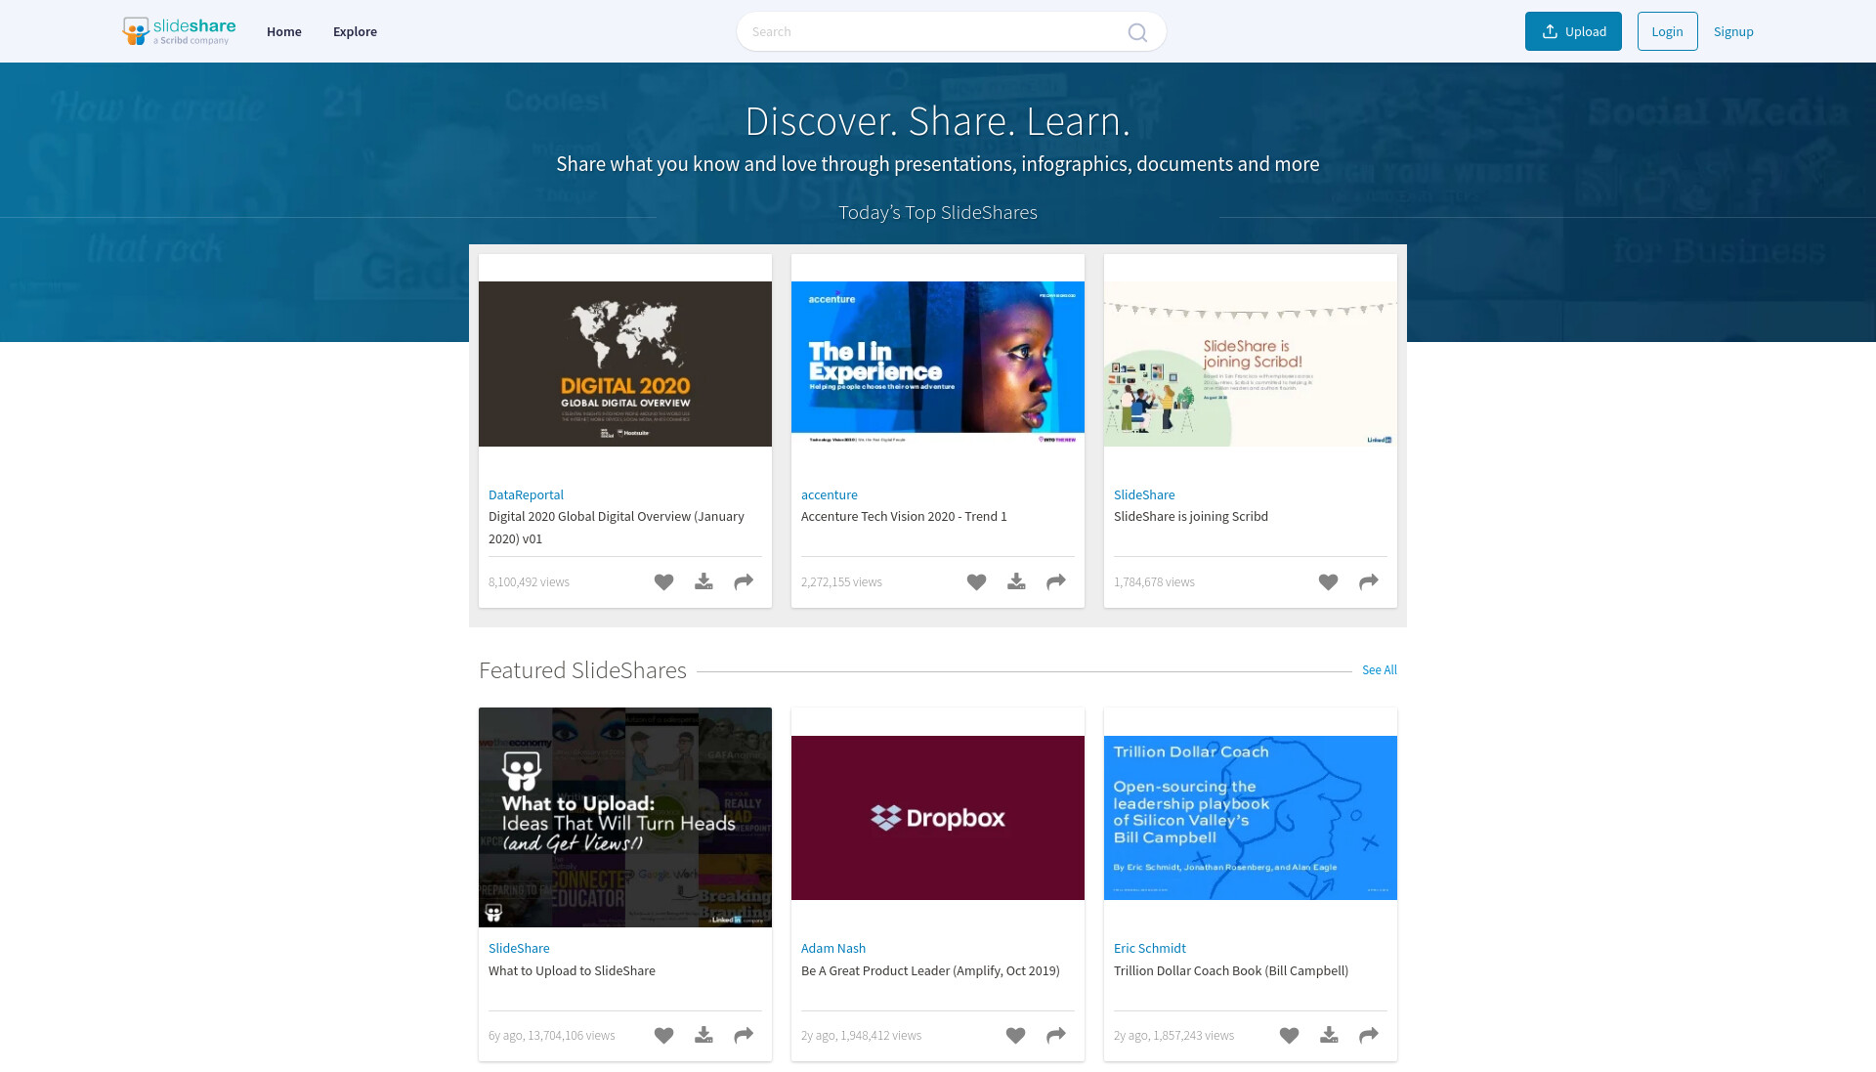This screenshot has height=1072, width=1876.
Task: Open the Home menu item
Action: tap(283, 31)
